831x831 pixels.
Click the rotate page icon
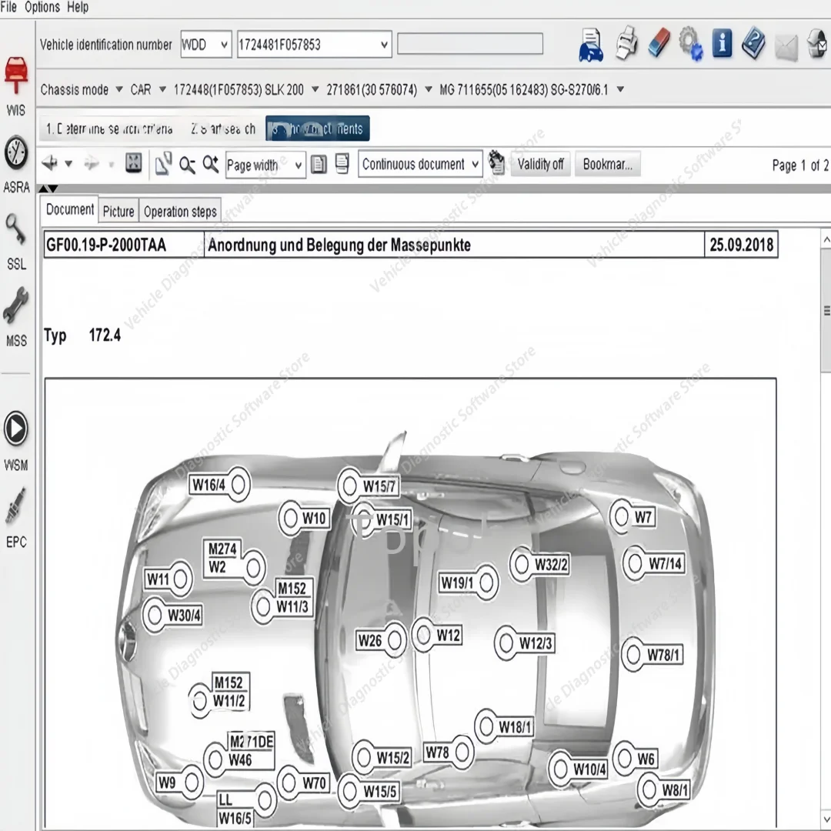point(163,163)
